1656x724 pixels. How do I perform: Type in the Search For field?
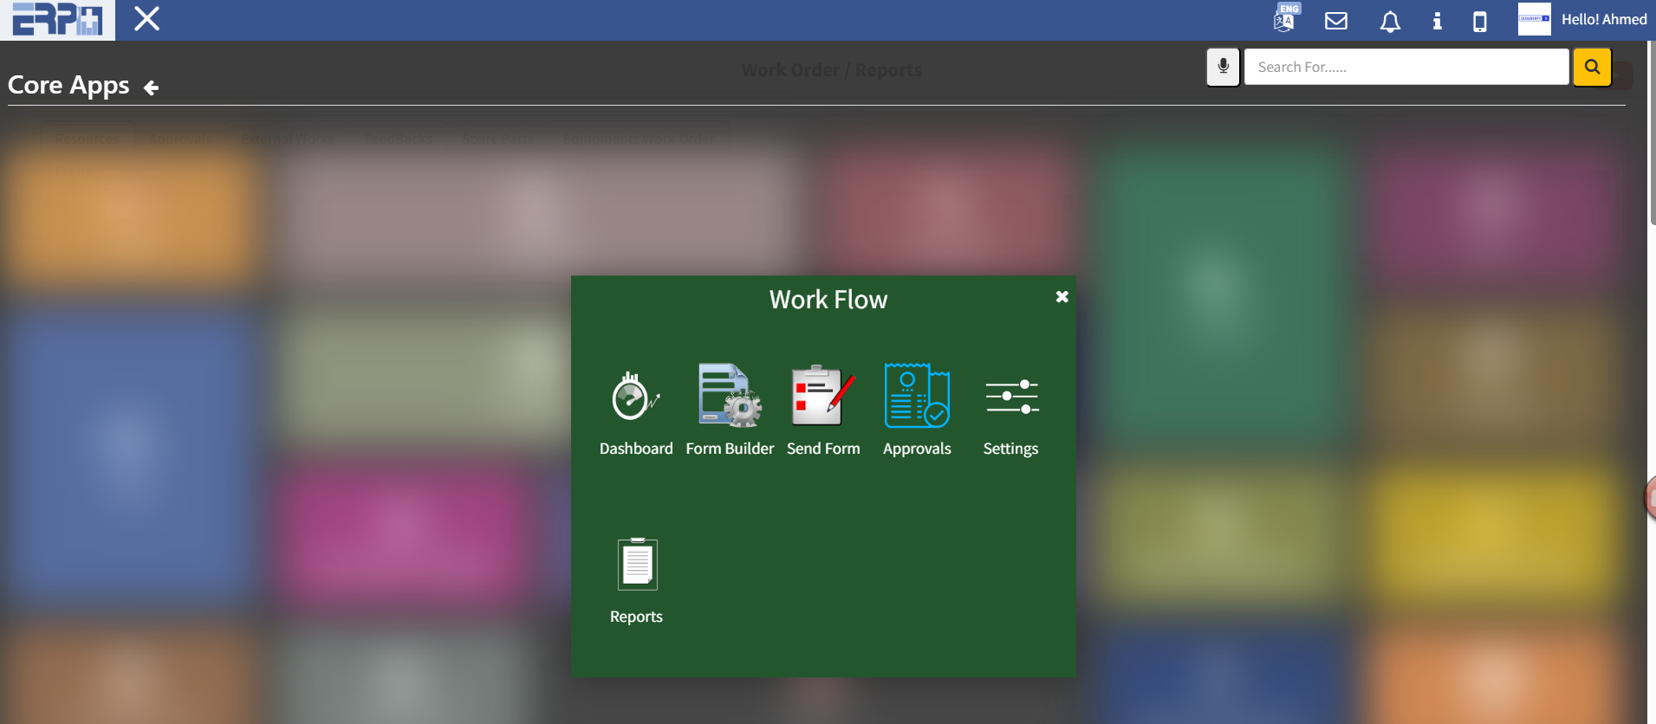coord(1406,67)
